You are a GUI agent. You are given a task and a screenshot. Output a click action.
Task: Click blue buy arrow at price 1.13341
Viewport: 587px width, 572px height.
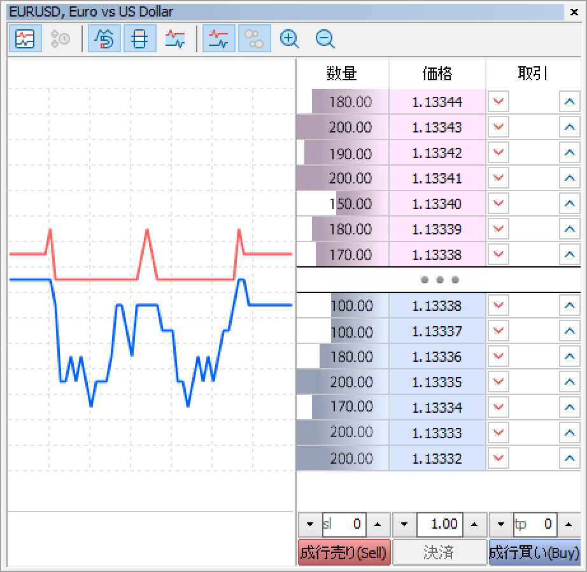570,178
